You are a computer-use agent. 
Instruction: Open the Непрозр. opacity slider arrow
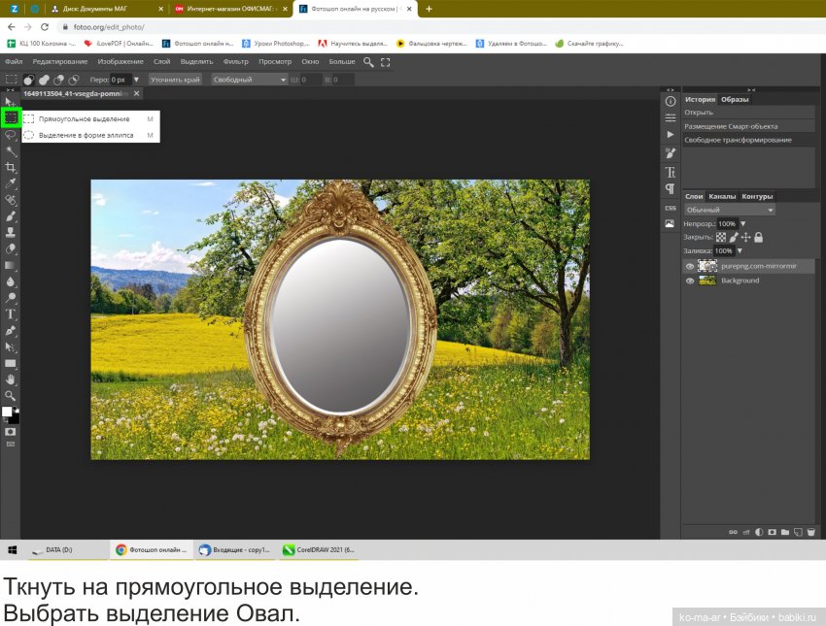pyautogui.click(x=742, y=223)
